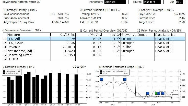Screen dimensions: 188x106
Task: Click the Price legend swatch
Action: tap(101, 73)
